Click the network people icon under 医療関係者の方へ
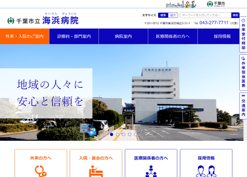Image resolution: width=247 pixels, height=177 pixels. [151, 170]
